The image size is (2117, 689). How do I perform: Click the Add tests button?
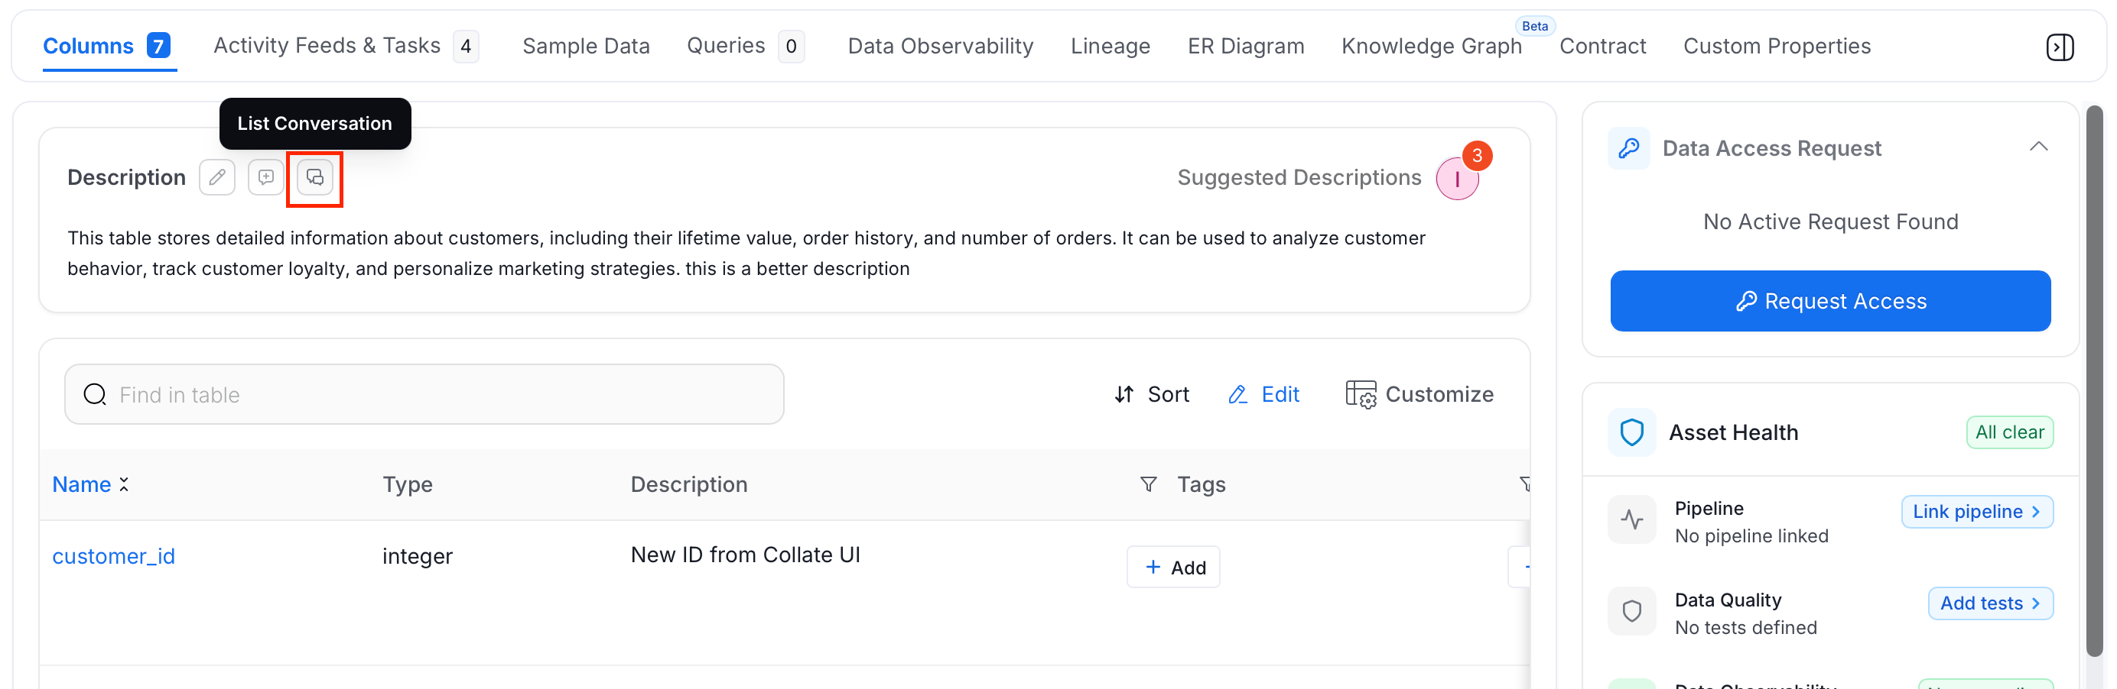pos(1989,603)
